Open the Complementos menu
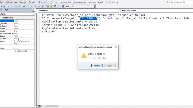Image resolution: width=193 pixels, height=108 pixels. 80,2
